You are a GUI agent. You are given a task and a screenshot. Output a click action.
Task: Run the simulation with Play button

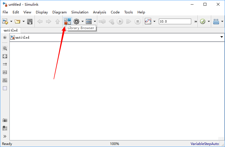120,21
